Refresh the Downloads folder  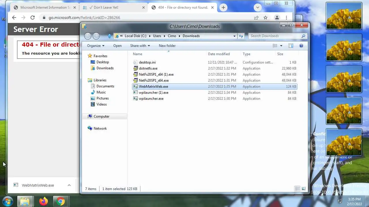tap(241, 36)
